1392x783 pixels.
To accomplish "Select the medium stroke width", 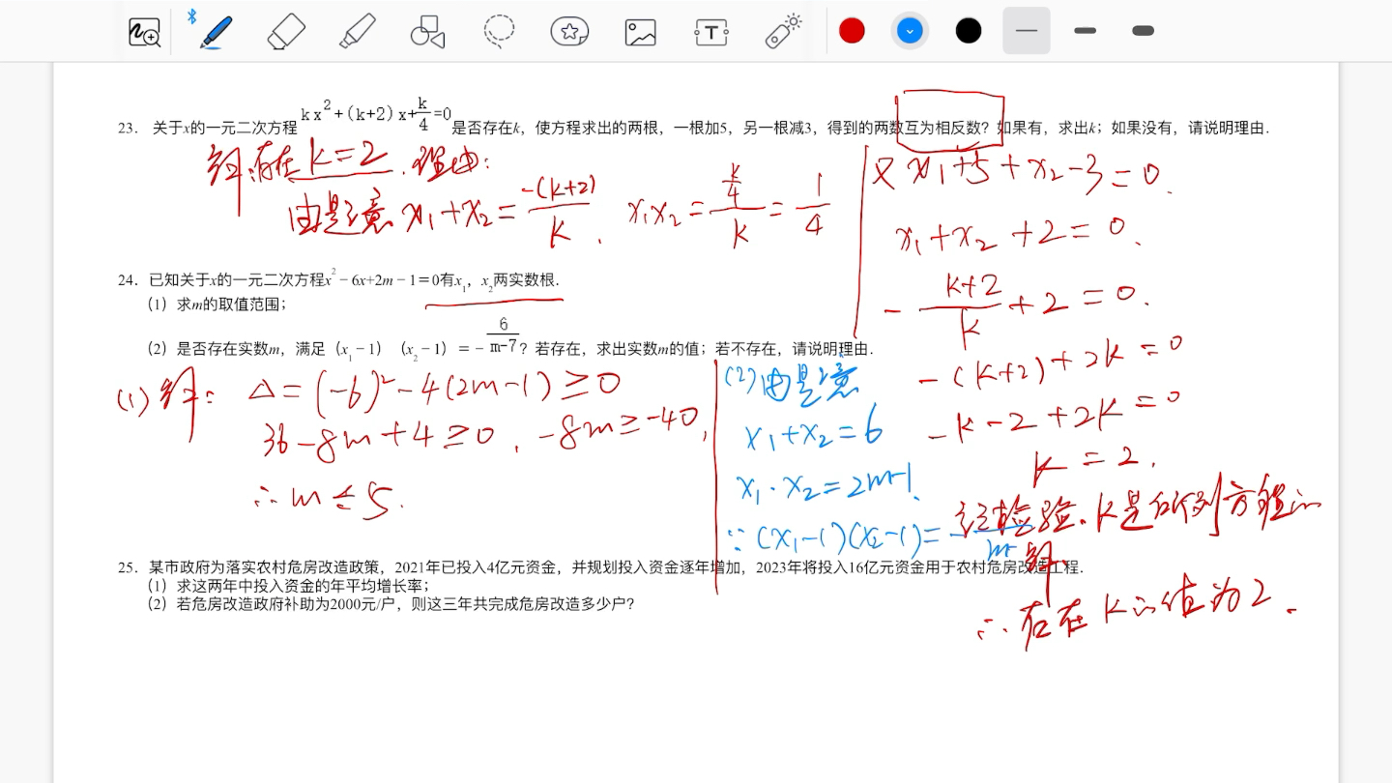I will [1086, 31].
